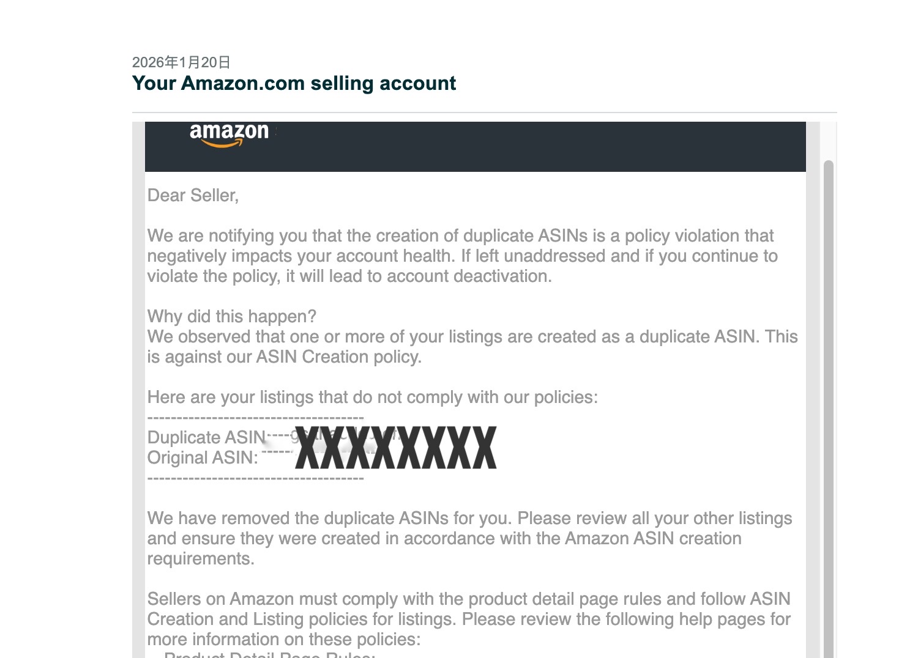Viewport: 918px width, 658px height.
Task: Click the date 2026年1月20日 above the title
Action: click(181, 62)
